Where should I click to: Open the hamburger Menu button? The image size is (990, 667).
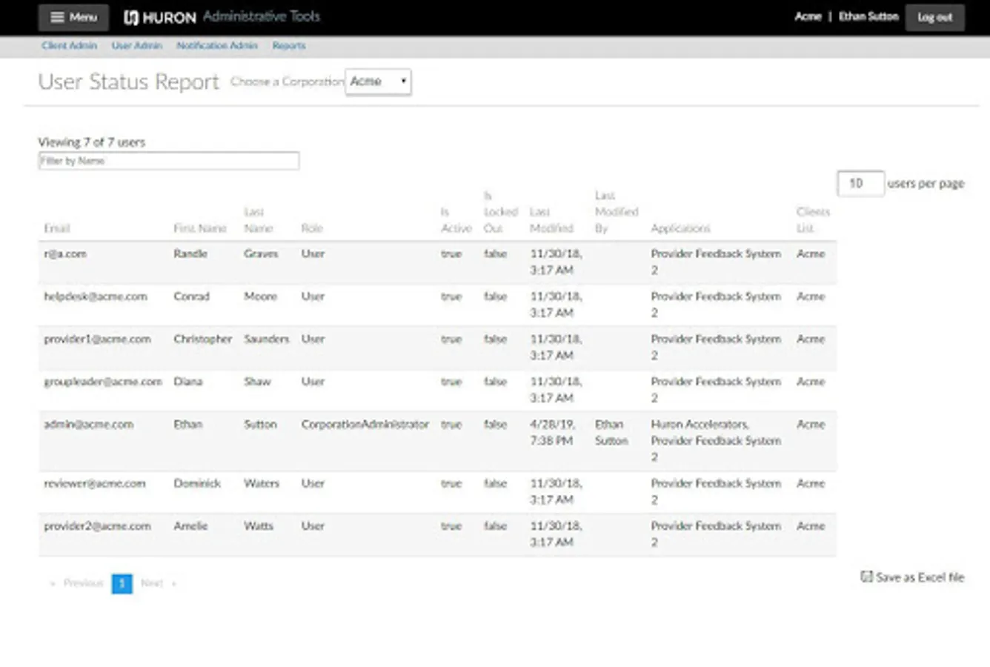point(73,18)
